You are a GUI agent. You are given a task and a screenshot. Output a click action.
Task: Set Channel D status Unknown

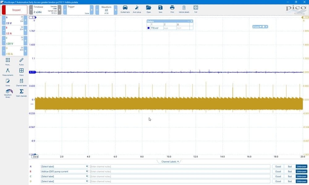(x=302, y=181)
